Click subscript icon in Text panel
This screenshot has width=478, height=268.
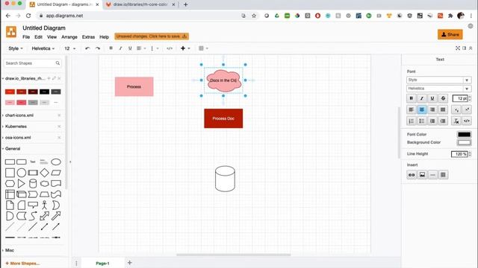pyautogui.click(x=456, y=109)
